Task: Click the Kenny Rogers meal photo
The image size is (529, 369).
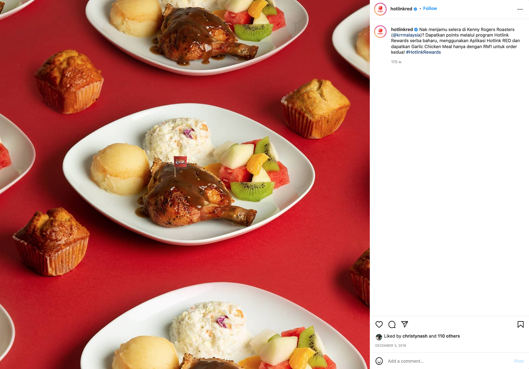Action: click(185, 184)
